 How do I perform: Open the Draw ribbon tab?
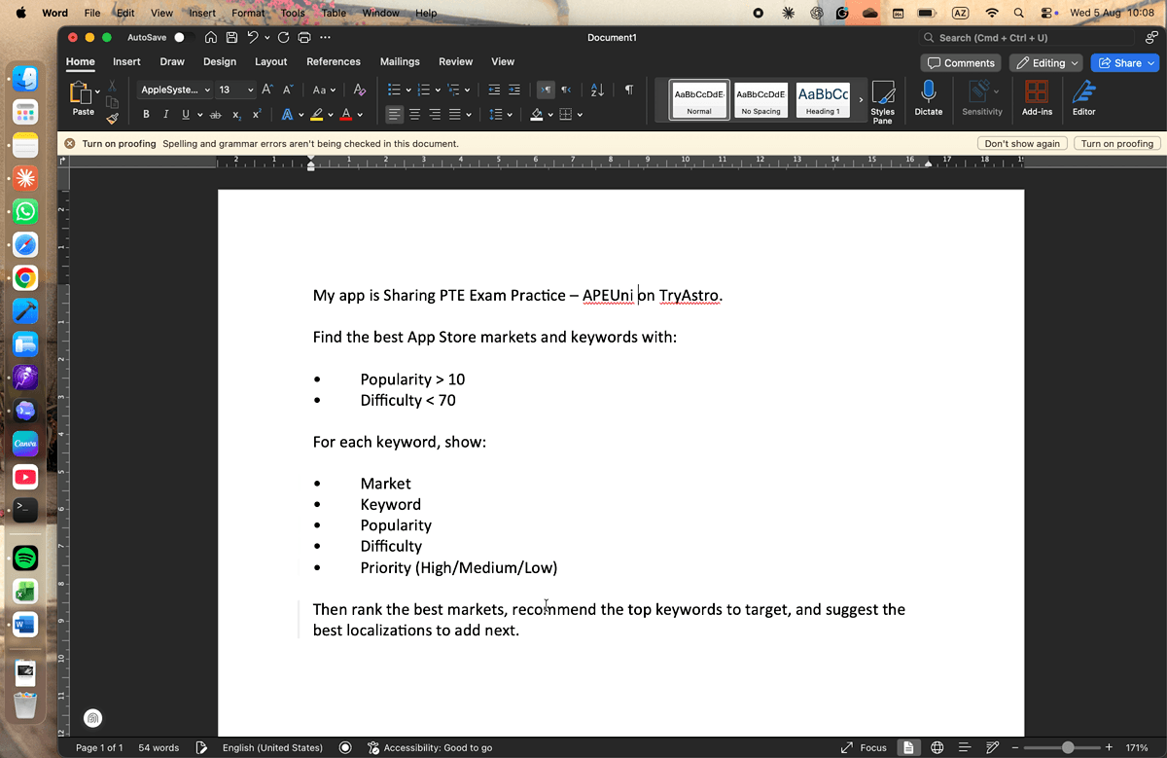(172, 61)
